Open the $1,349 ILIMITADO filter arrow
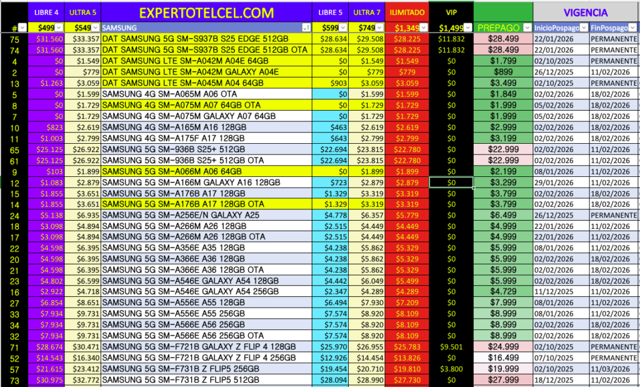Image resolution: width=640 pixels, height=387 pixels. [x=422, y=28]
